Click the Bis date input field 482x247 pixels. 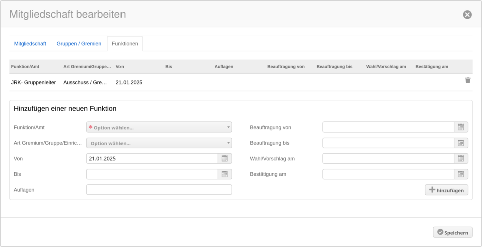[152, 174]
